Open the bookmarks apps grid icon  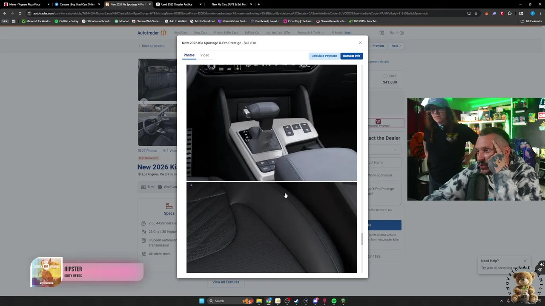(14, 21)
